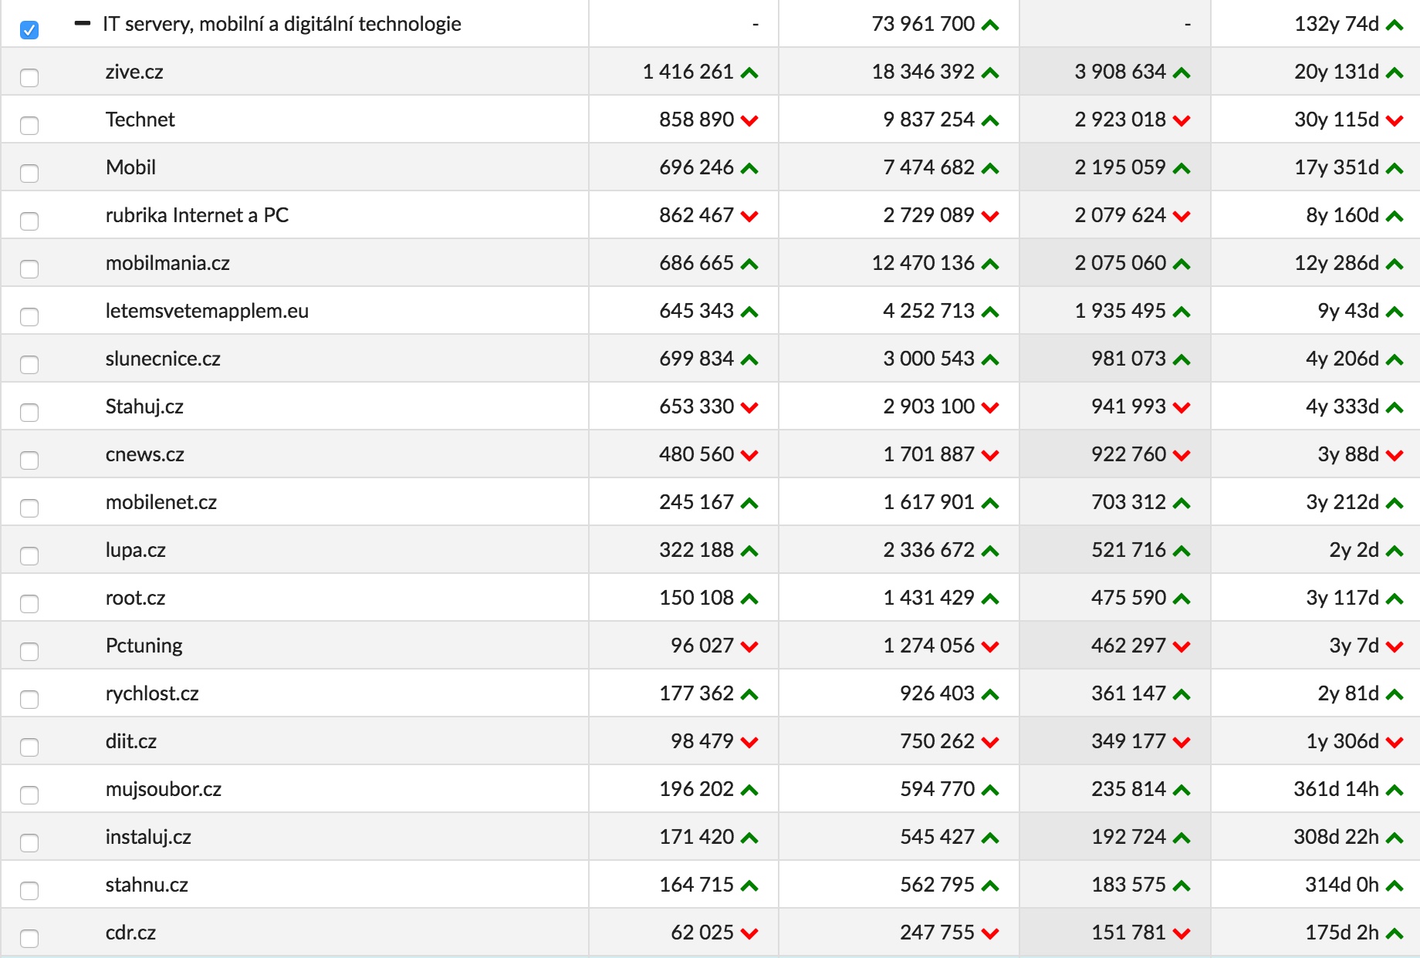The height and width of the screenshot is (958, 1420).
Task: Select the rubrika Internet a PC checkbox
Action: [29, 221]
